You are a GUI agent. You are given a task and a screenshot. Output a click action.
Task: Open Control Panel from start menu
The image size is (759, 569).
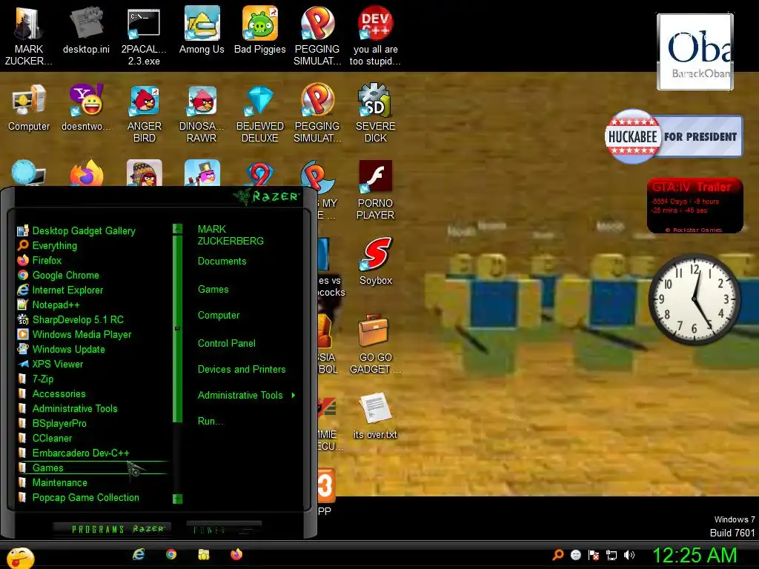click(226, 344)
